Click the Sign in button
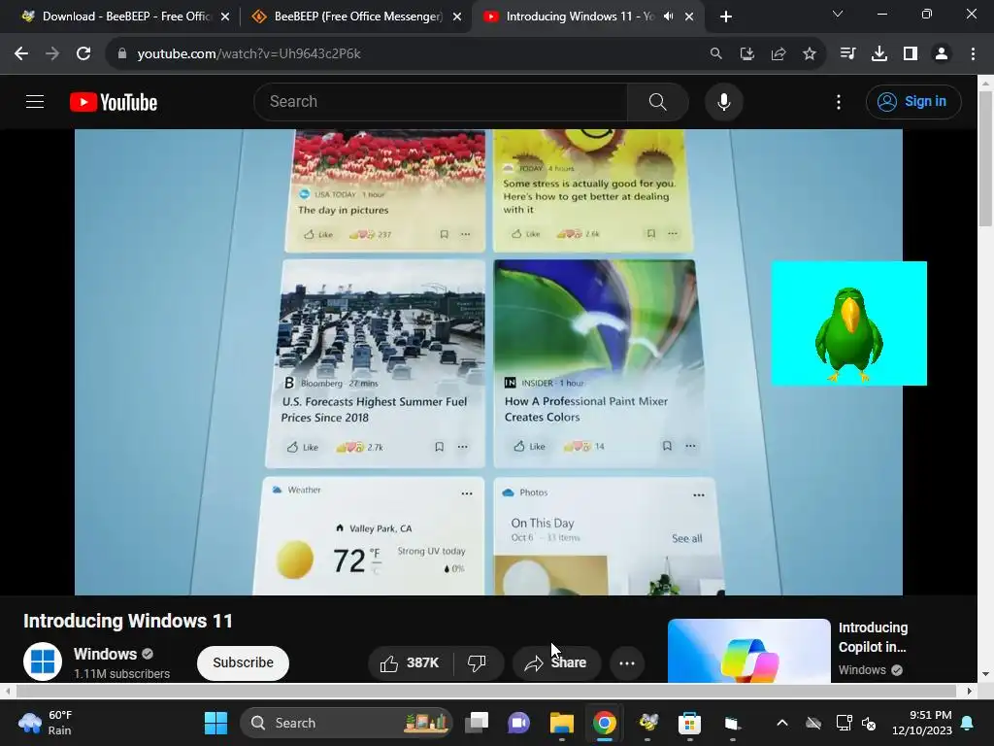The height and width of the screenshot is (746, 994). click(x=912, y=101)
